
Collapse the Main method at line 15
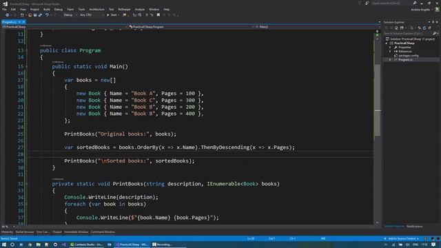click(27, 67)
